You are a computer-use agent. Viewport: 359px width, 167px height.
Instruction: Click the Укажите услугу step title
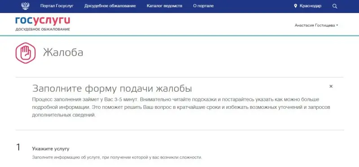point(51,149)
